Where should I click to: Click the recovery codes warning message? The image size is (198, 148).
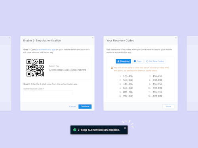click(x=141, y=69)
